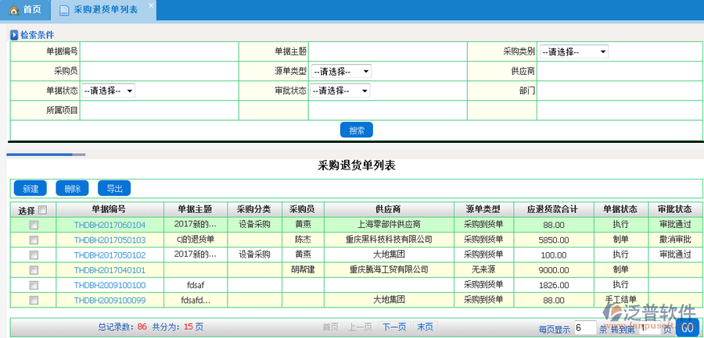Expand the 源单类型 dropdown
Image resolution: width=704 pixels, height=338 pixels.
[341, 71]
